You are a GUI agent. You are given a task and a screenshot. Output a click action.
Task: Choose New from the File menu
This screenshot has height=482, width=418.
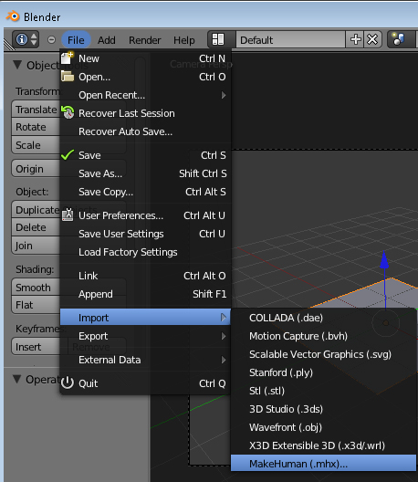pyautogui.click(x=145, y=58)
